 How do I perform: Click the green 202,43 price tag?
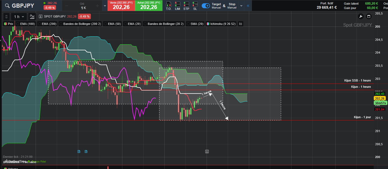coord(380,94)
